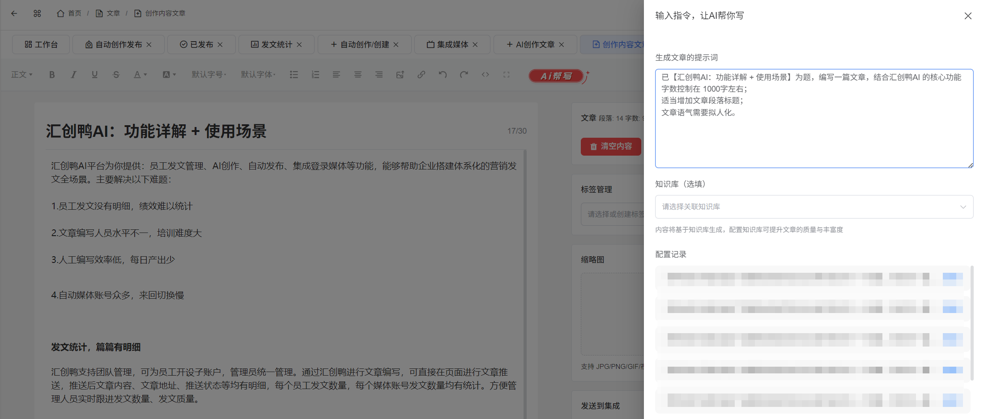Screen dimensions: 984x419
Task: Open the 默认字号 font size dropdown
Action: [x=209, y=75]
